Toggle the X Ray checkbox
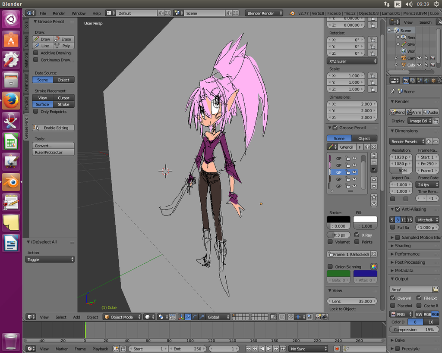 click(357, 235)
